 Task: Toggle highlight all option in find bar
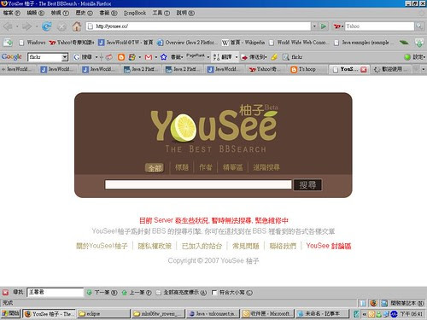coord(181,293)
